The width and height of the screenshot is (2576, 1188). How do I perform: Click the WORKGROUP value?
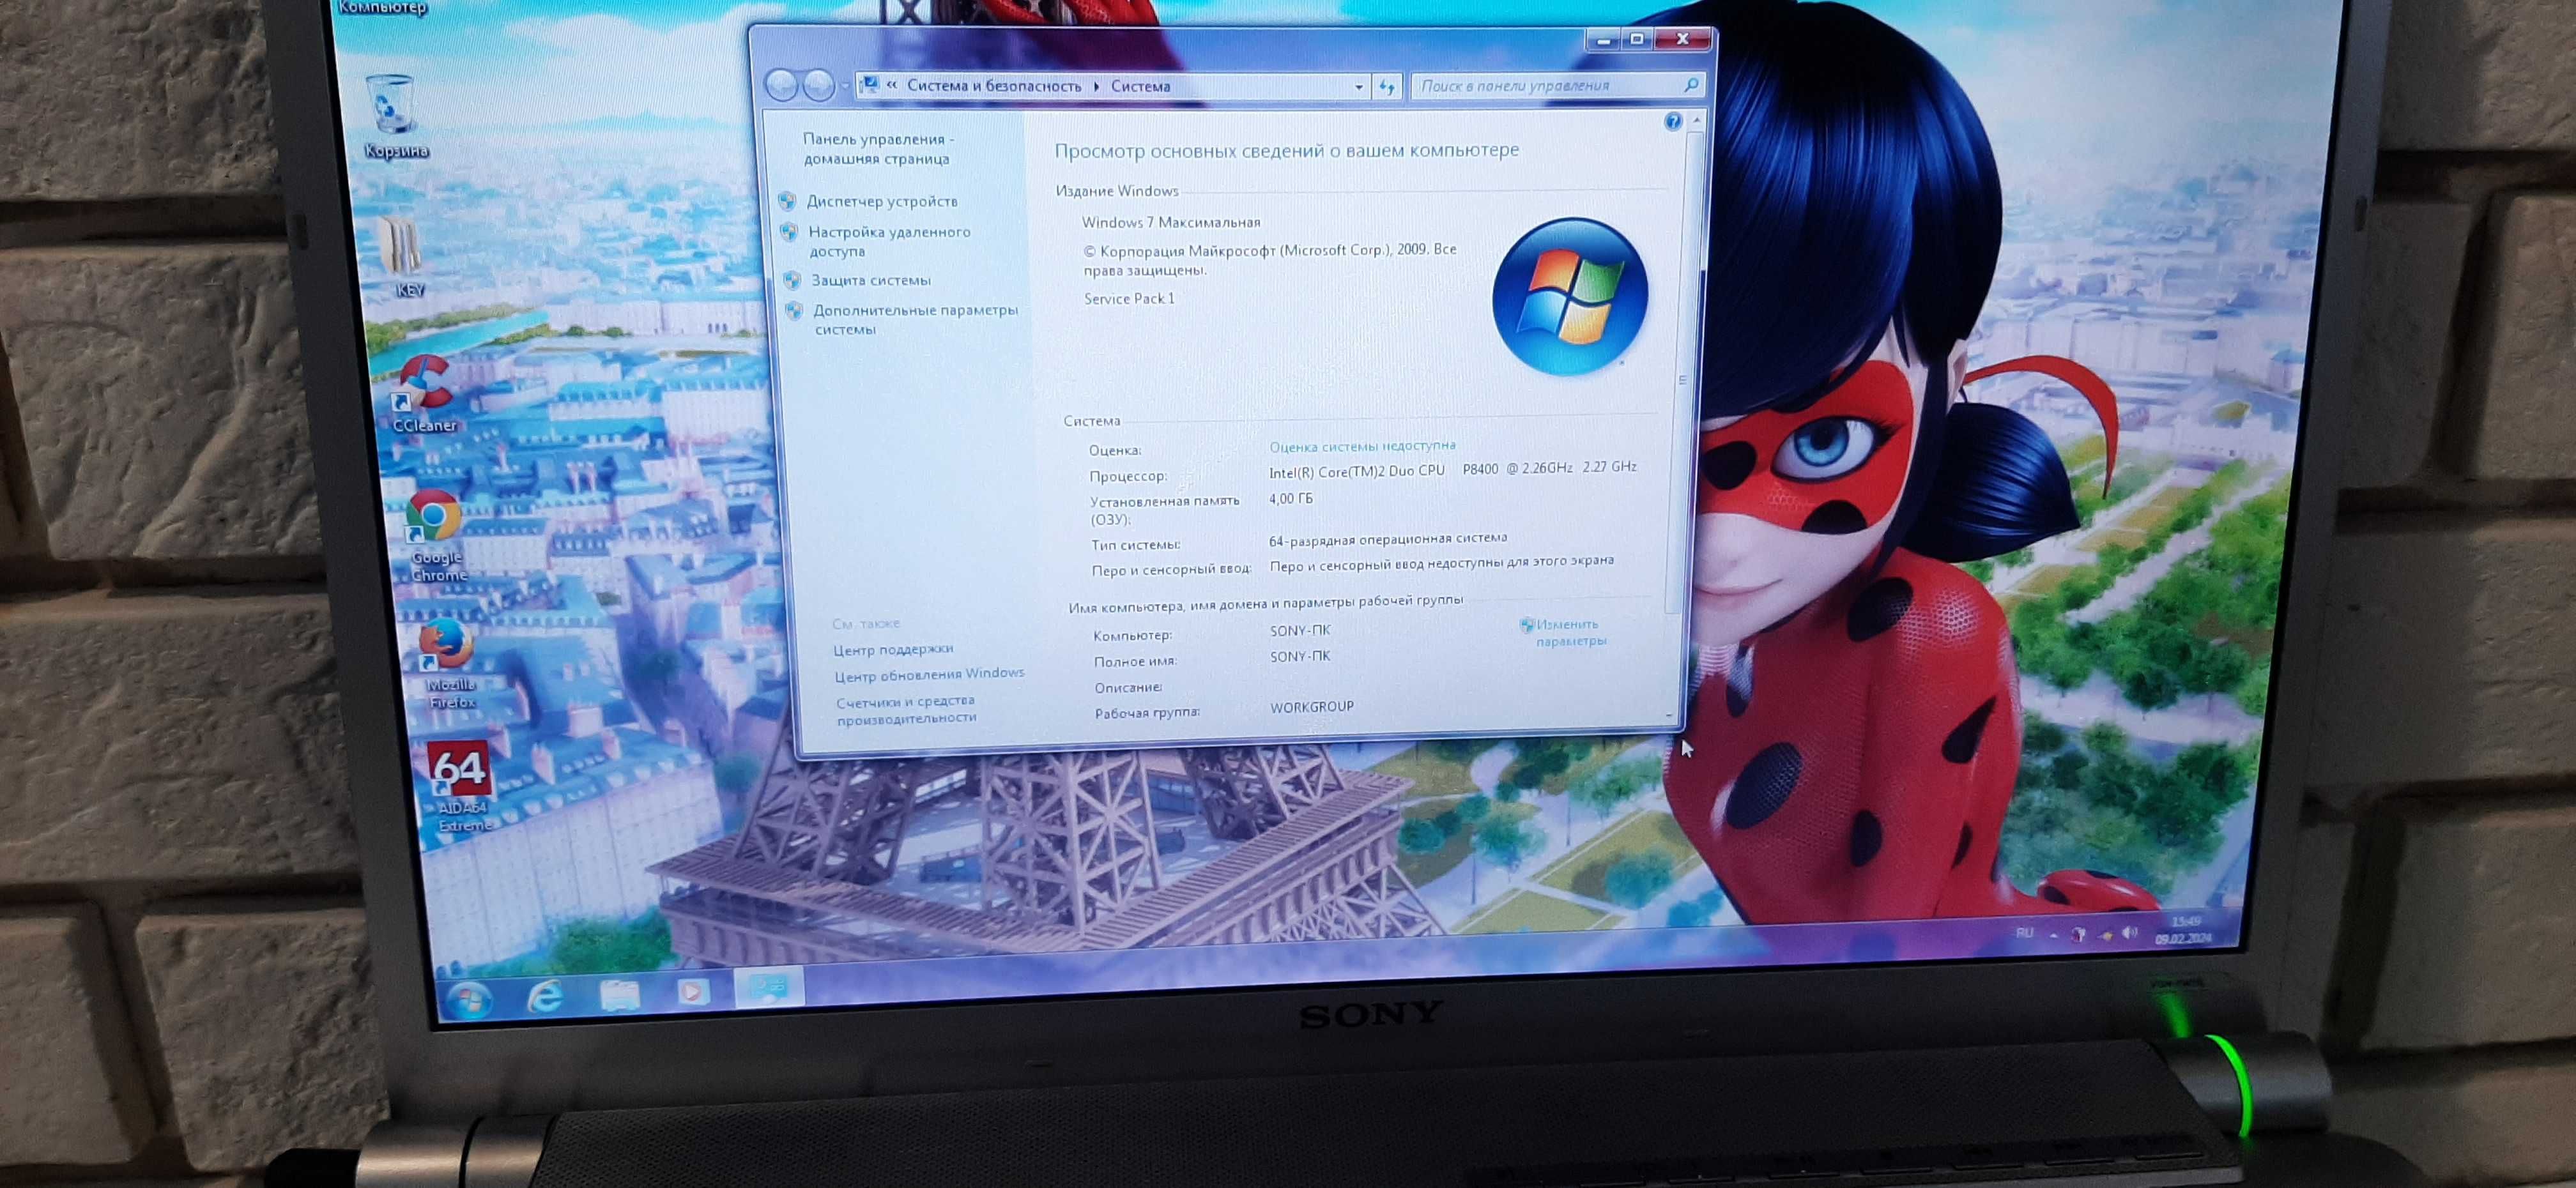(x=1312, y=707)
